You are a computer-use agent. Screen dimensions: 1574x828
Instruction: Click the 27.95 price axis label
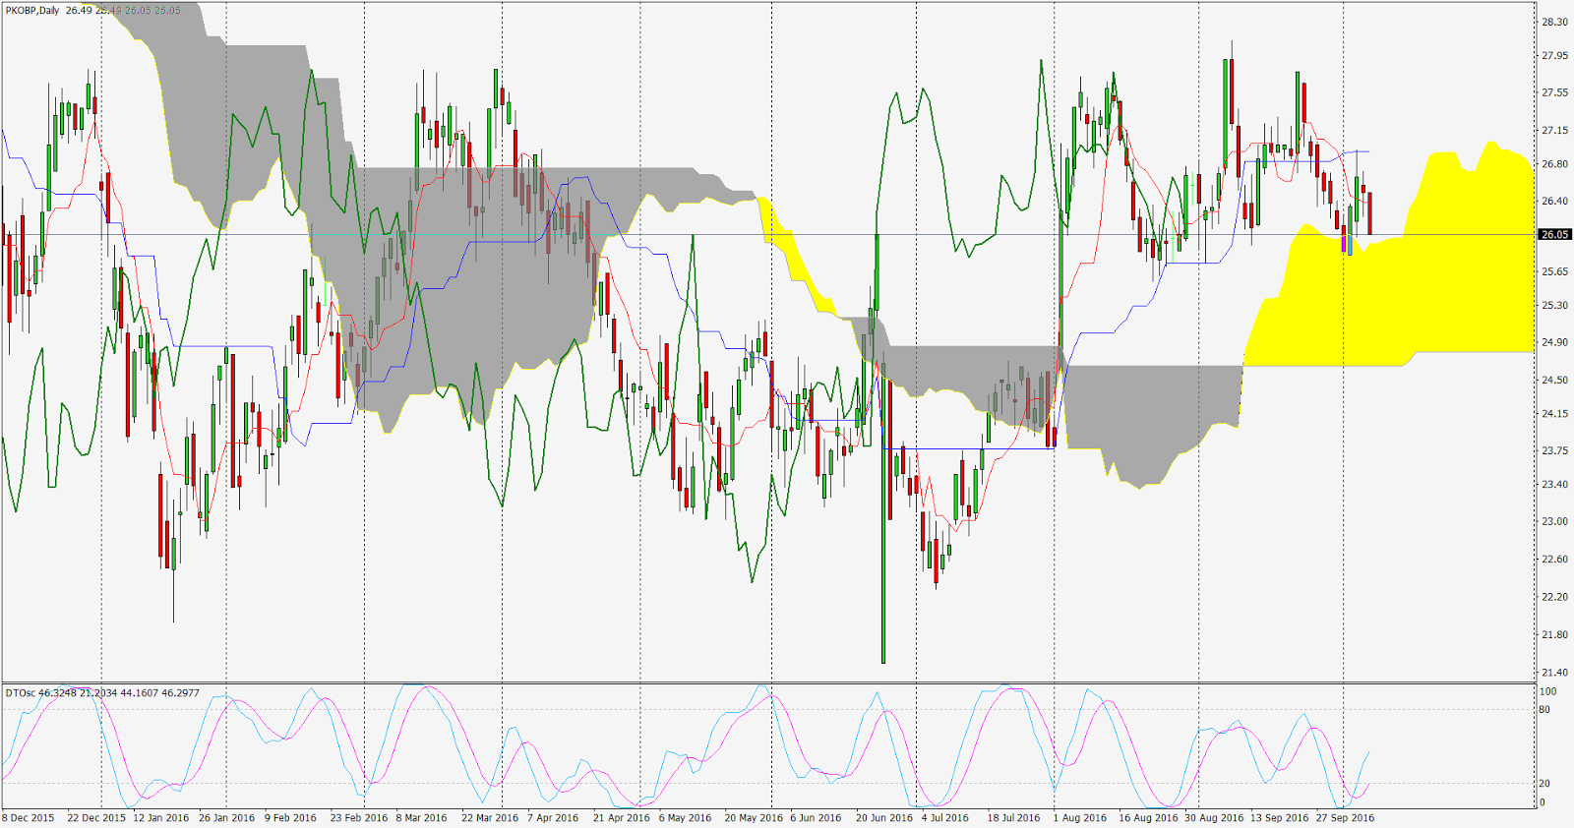tap(1554, 56)
